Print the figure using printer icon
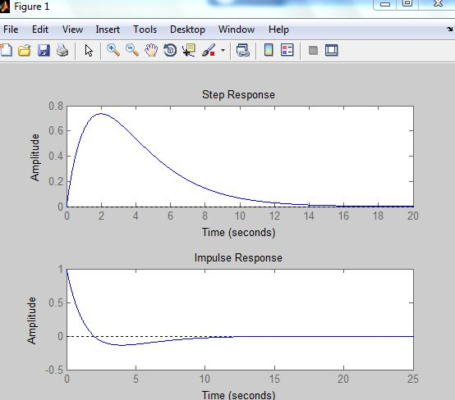 (62, 50)
